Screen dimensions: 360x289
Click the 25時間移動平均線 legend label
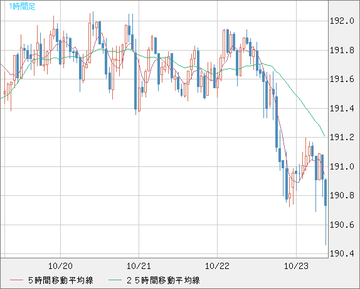click(163, 280)
